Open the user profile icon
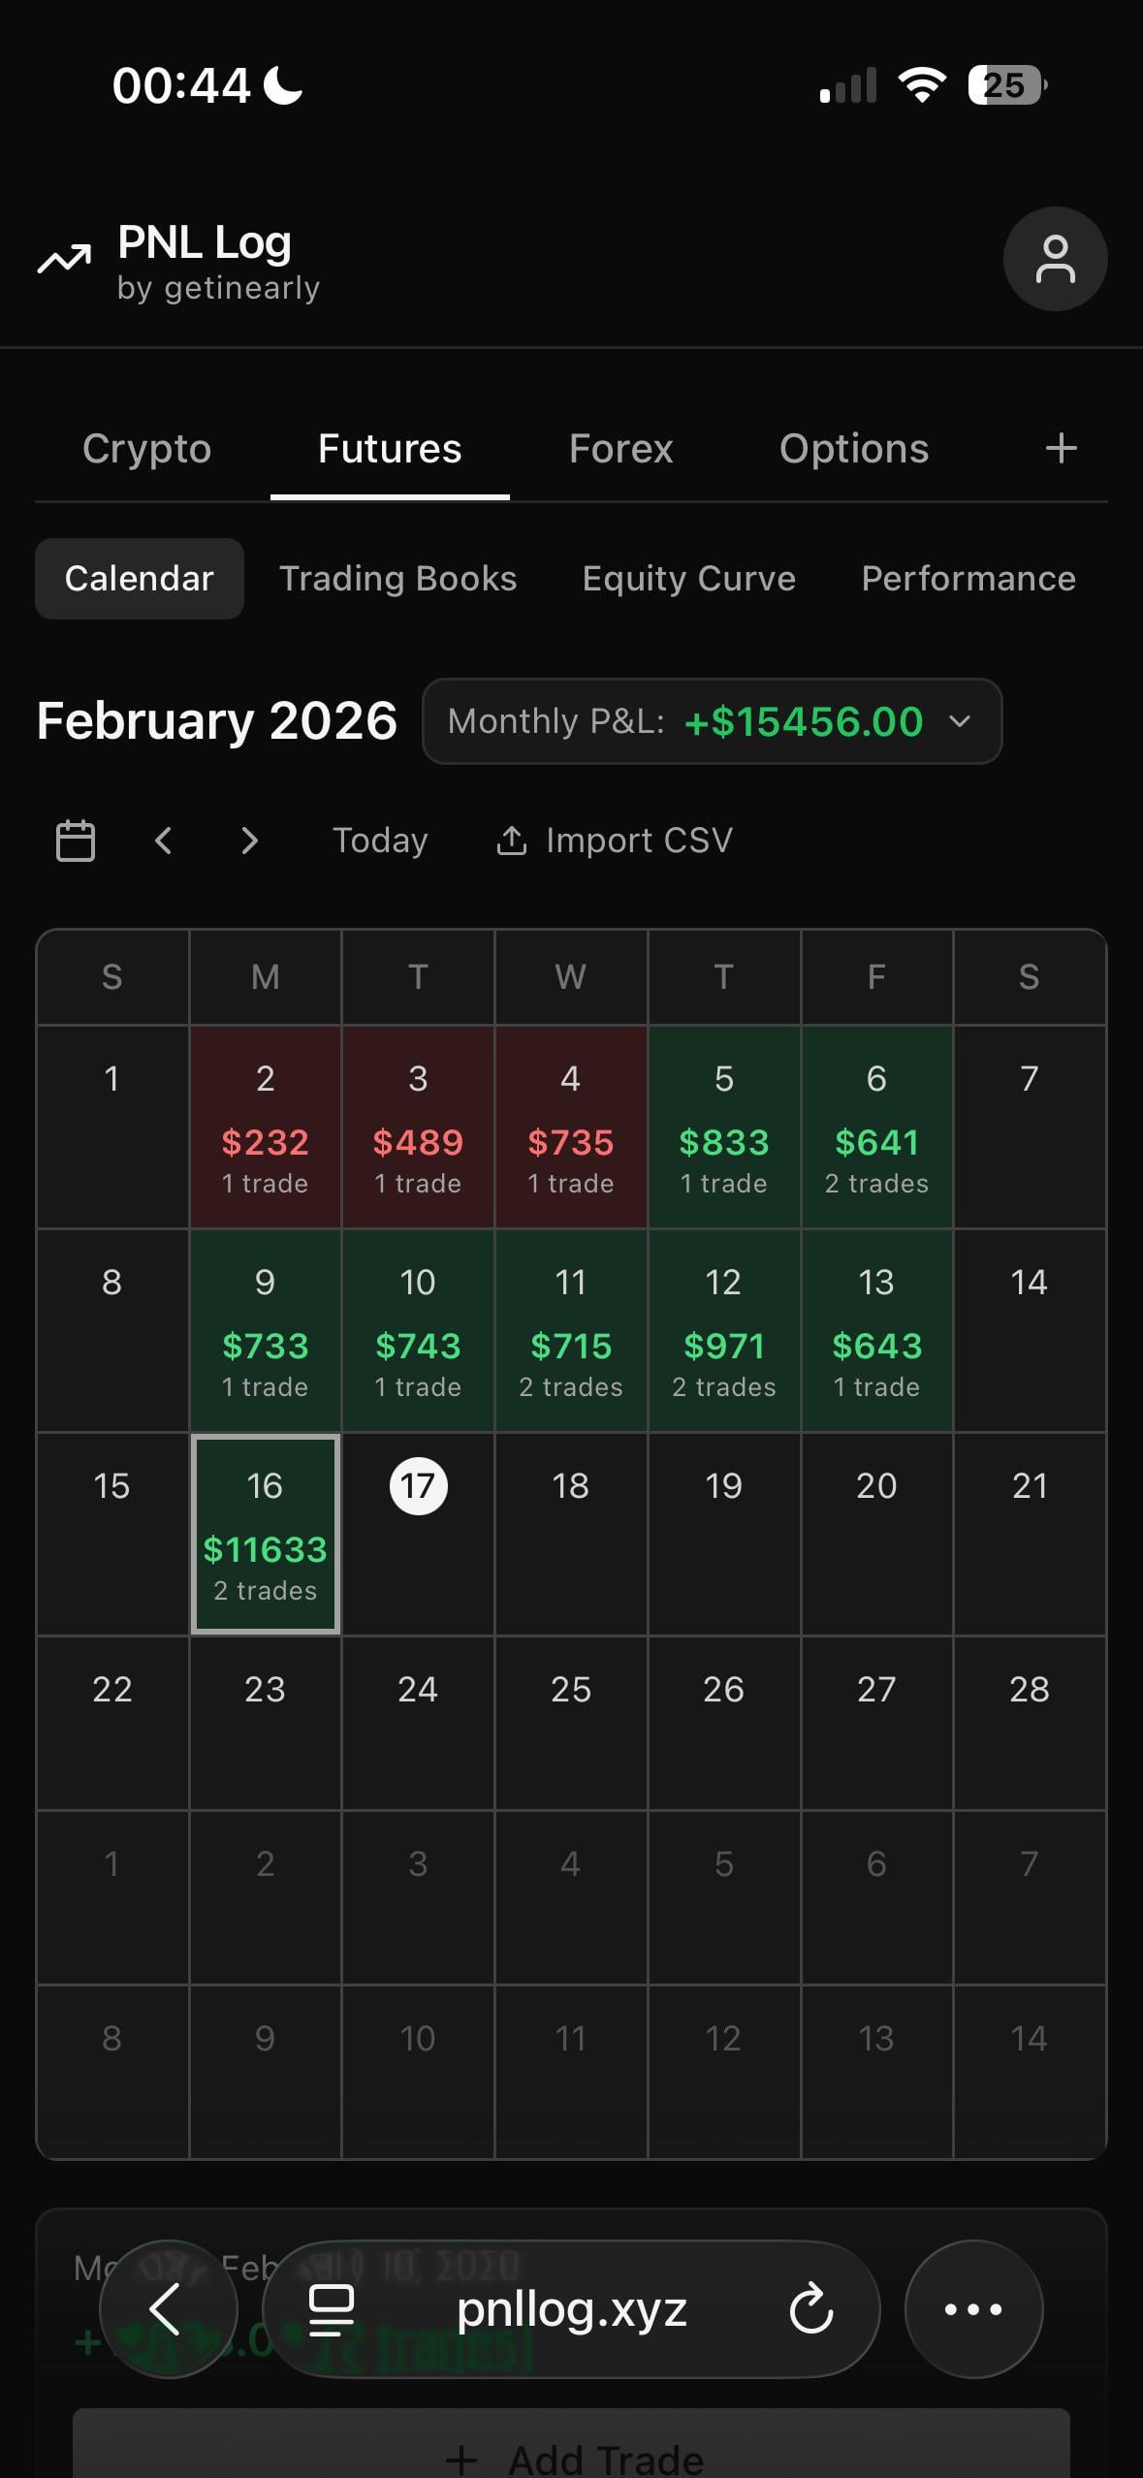Screen dimensions: 1143x2478 pos(1055,259)
